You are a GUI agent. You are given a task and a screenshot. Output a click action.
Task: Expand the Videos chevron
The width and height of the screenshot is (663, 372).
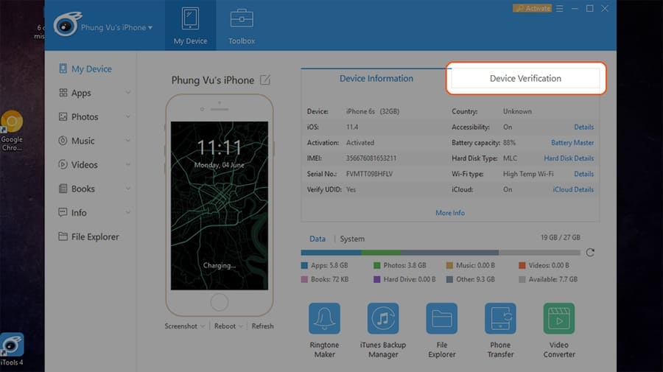pos(127,164)
